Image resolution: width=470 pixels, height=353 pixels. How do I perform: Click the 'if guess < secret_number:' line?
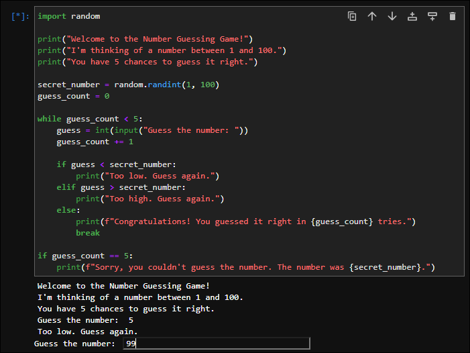(x=116, y=164)
